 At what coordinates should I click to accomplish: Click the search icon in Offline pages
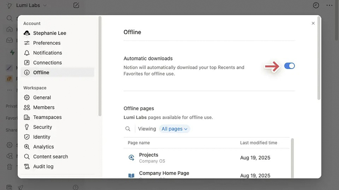128,129
